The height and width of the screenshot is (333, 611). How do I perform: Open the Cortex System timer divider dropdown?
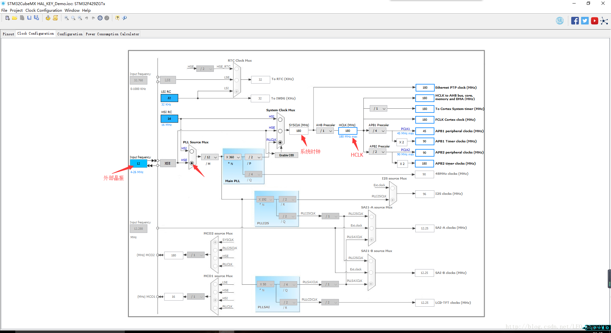pyautogui.click(x=379, y=109)
